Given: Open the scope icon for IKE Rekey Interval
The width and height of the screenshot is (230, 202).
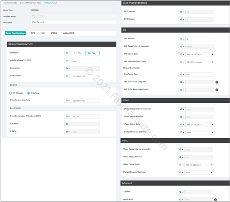Looking at the screenshot, I should coord(182,47).
